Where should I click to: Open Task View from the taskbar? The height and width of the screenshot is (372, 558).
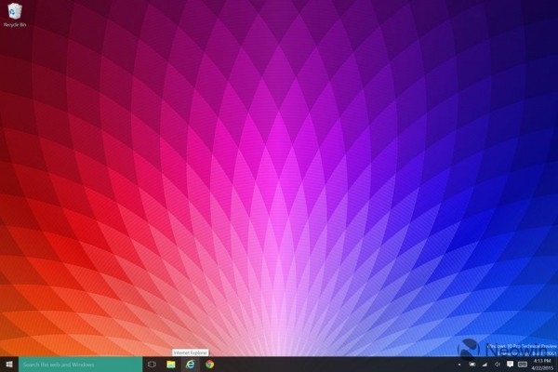(x=152, y=365)
